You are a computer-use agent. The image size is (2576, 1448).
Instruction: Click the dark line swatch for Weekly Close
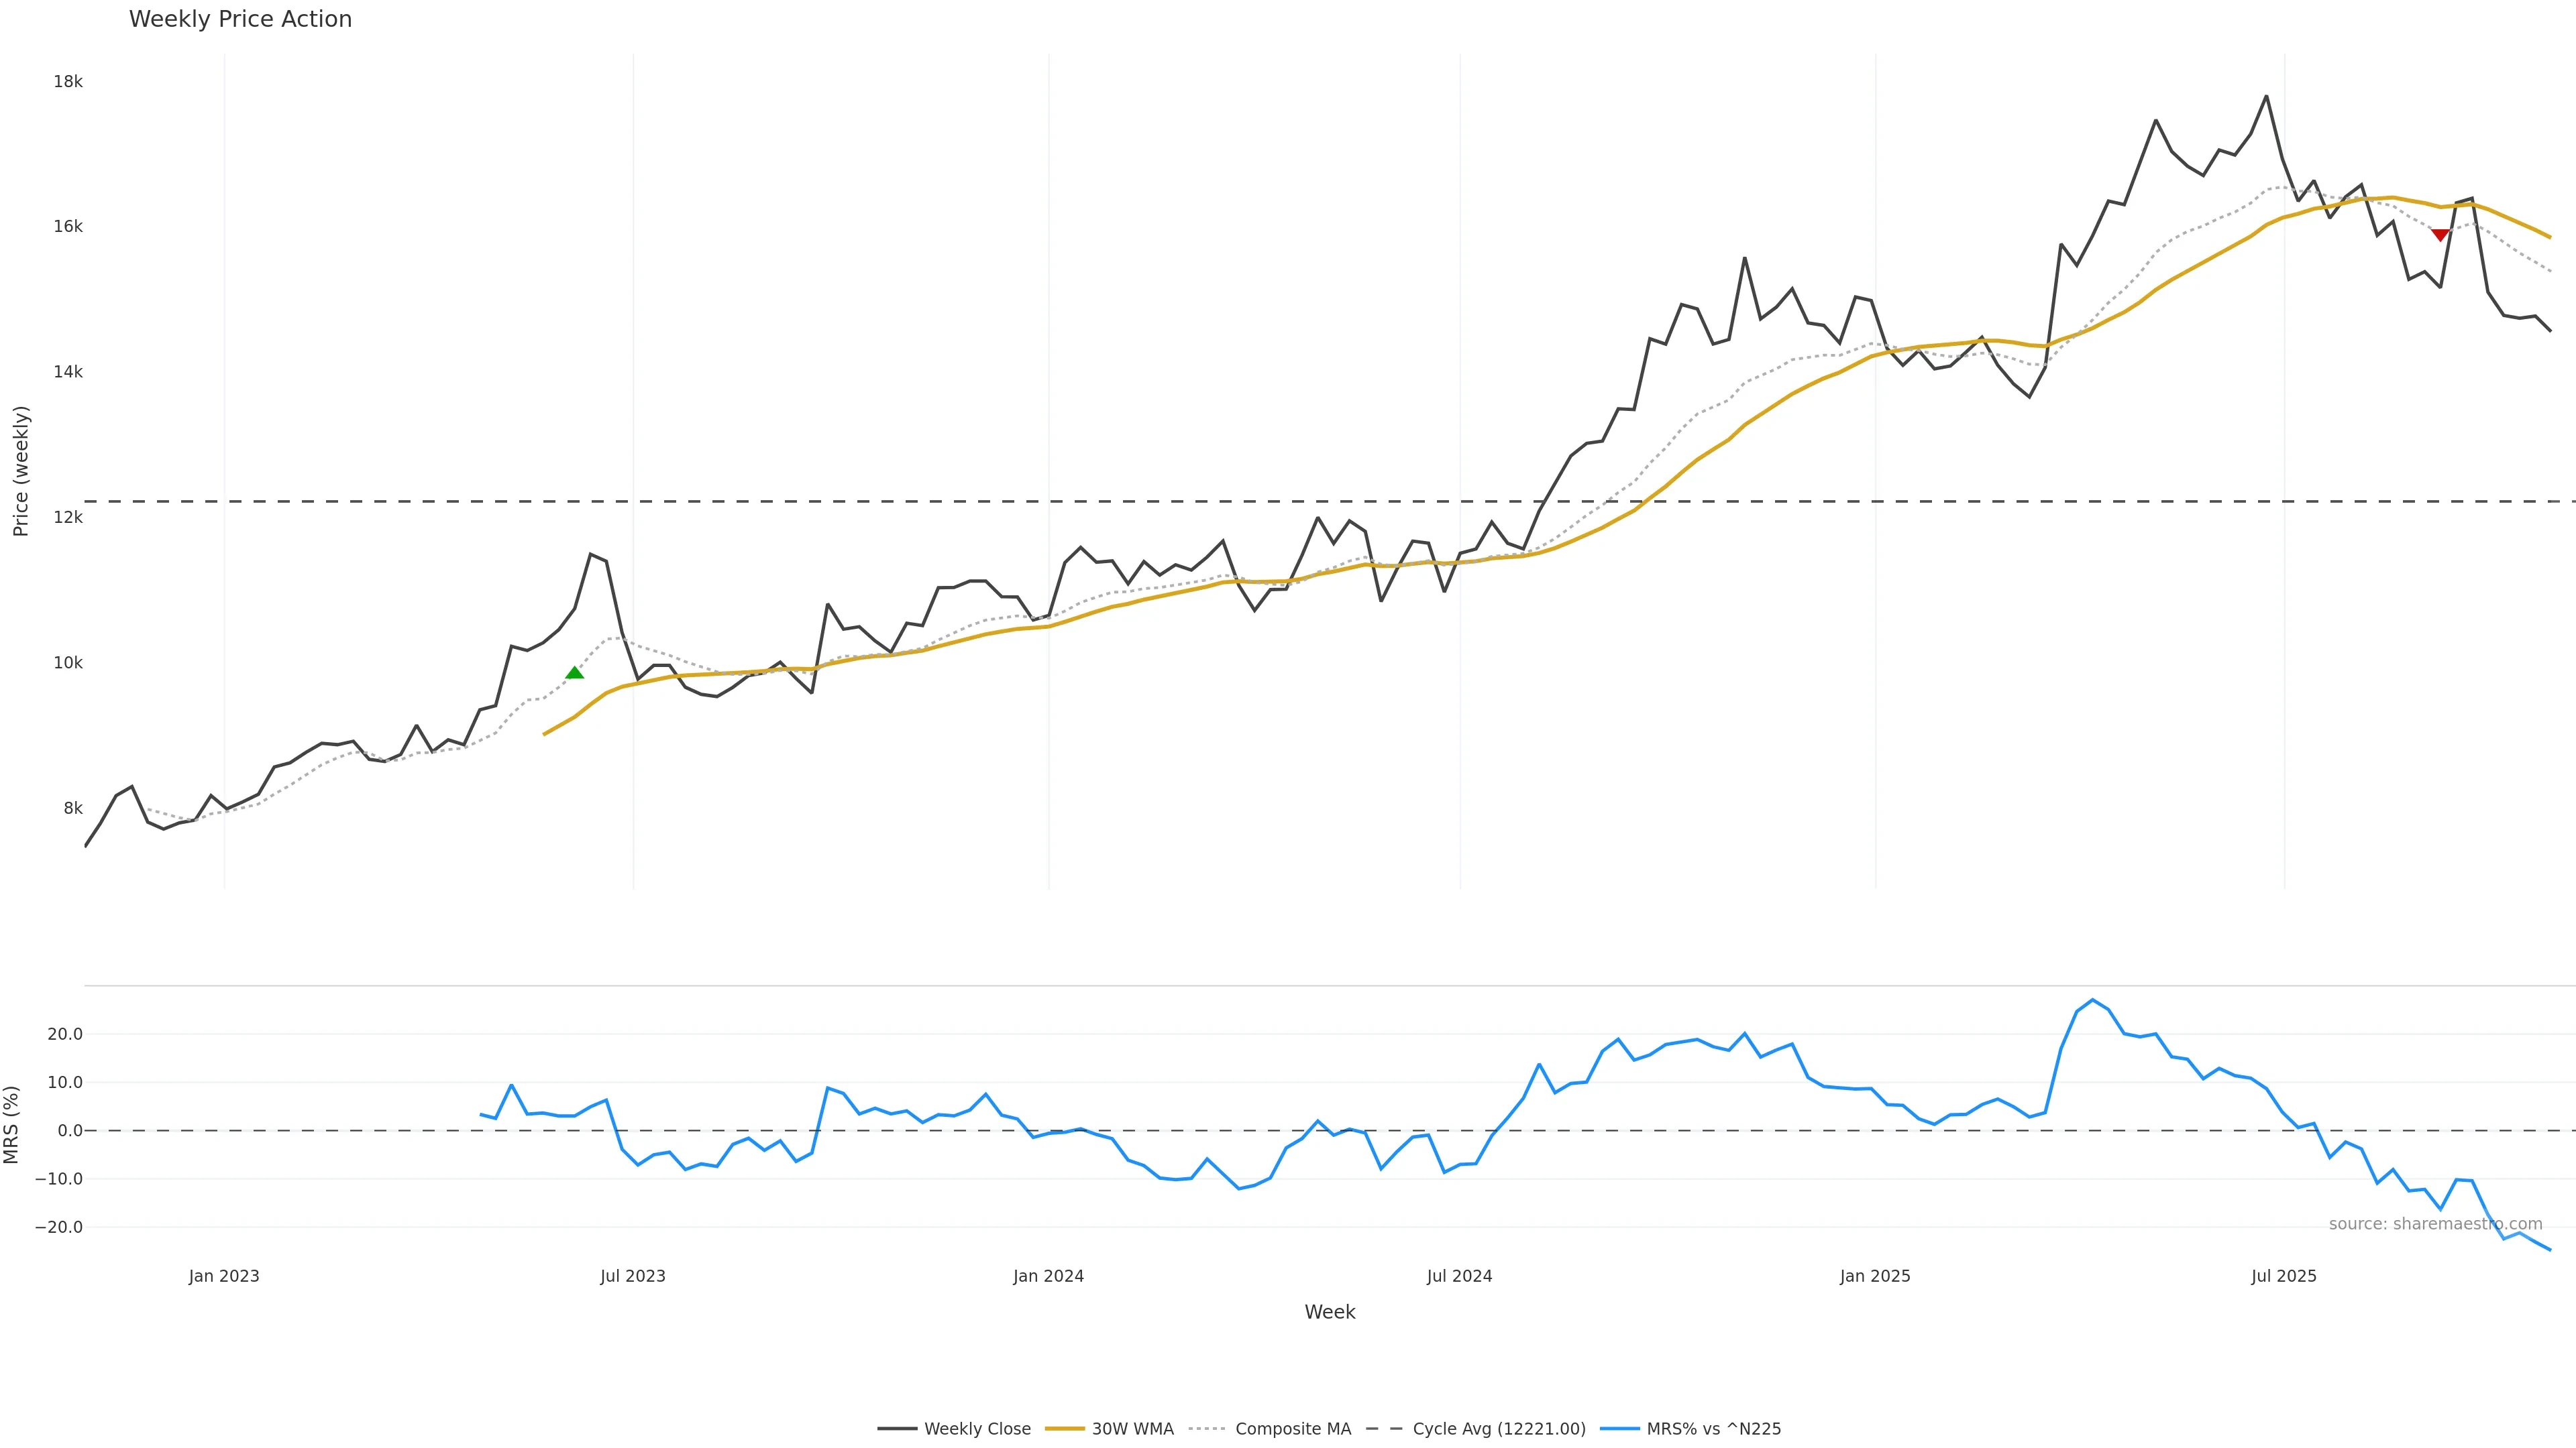click(x=897, y=1429)
